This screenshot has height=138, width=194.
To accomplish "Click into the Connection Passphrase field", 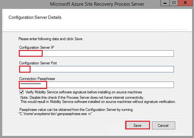I will 96,85.
